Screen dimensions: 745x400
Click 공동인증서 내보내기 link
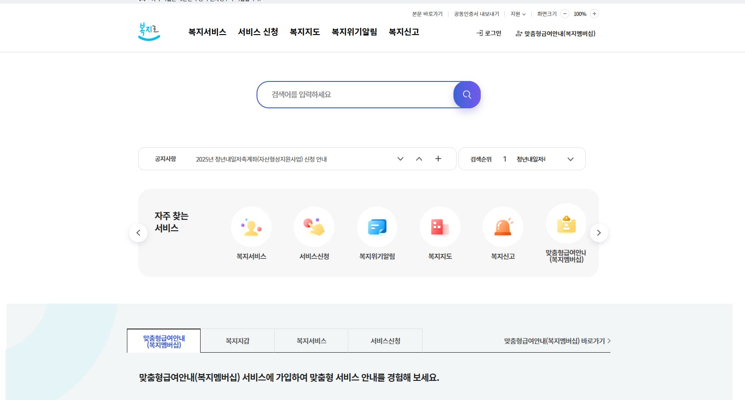tap(476, 14)
